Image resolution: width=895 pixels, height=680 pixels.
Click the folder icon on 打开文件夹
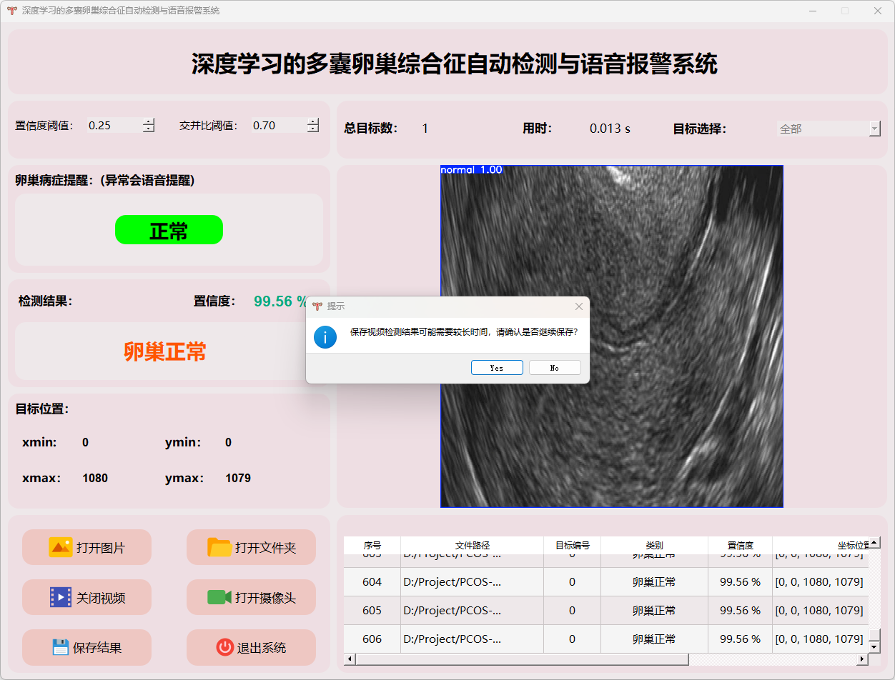tap(219, 547)
